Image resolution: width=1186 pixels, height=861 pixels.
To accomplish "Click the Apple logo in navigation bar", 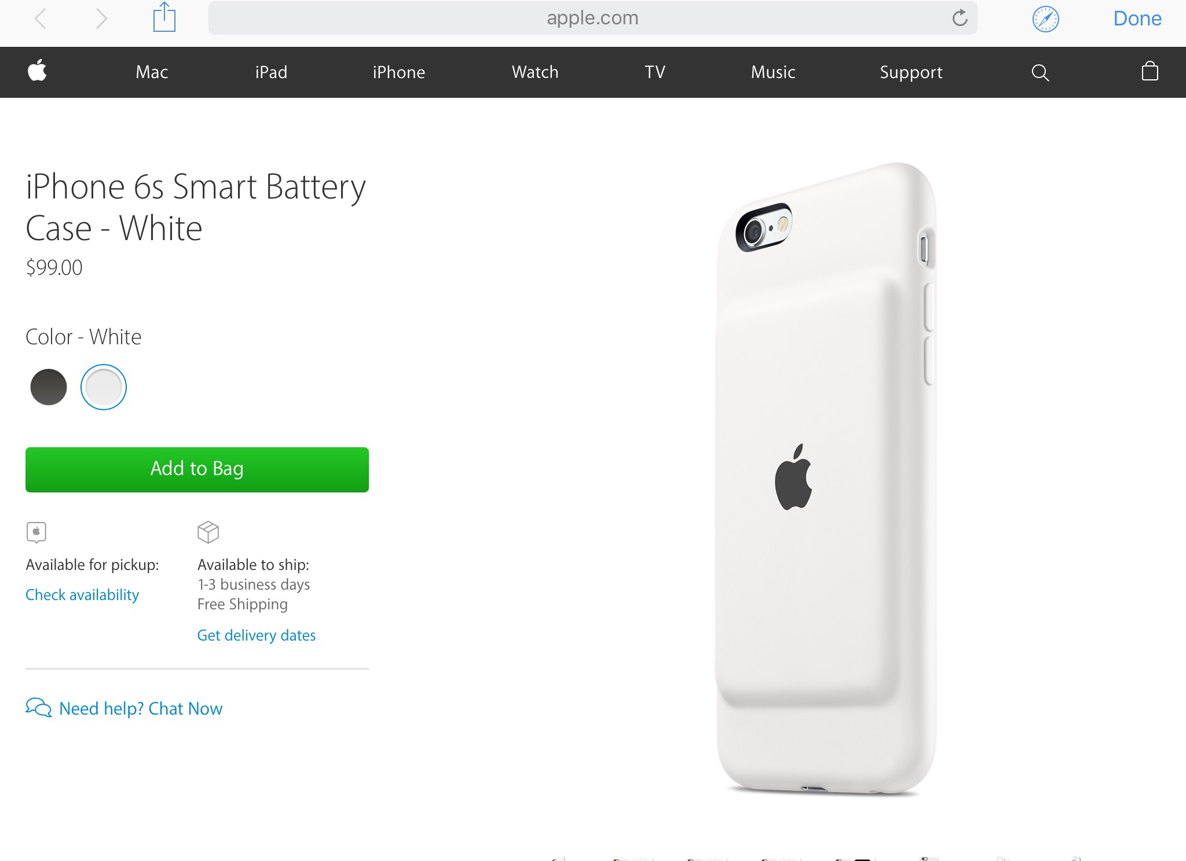I will click(x=37, y=71).
